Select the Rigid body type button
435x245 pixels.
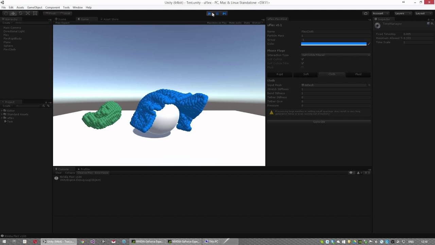(x=280, y=74)
